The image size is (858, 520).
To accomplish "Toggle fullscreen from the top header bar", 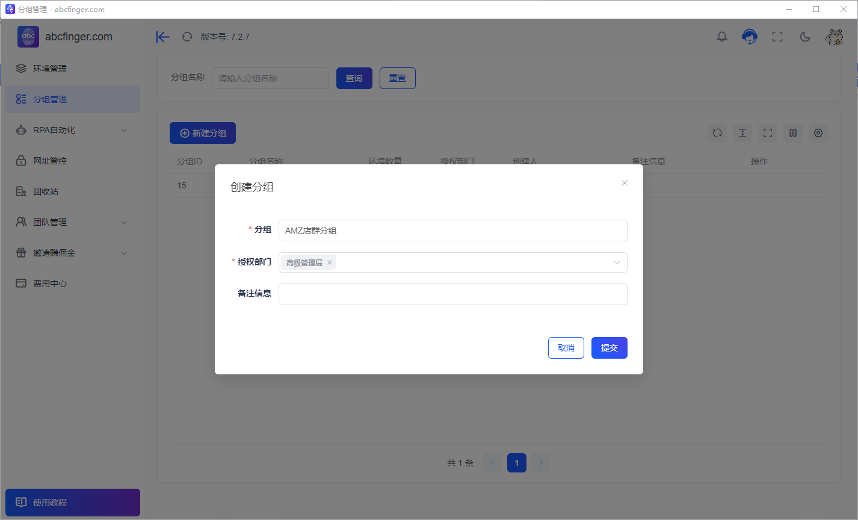I will pos(777,37).
